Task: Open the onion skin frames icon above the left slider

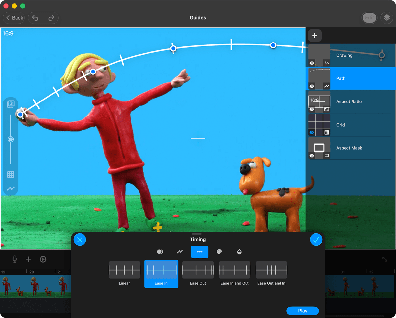Action: pos(11,104)
